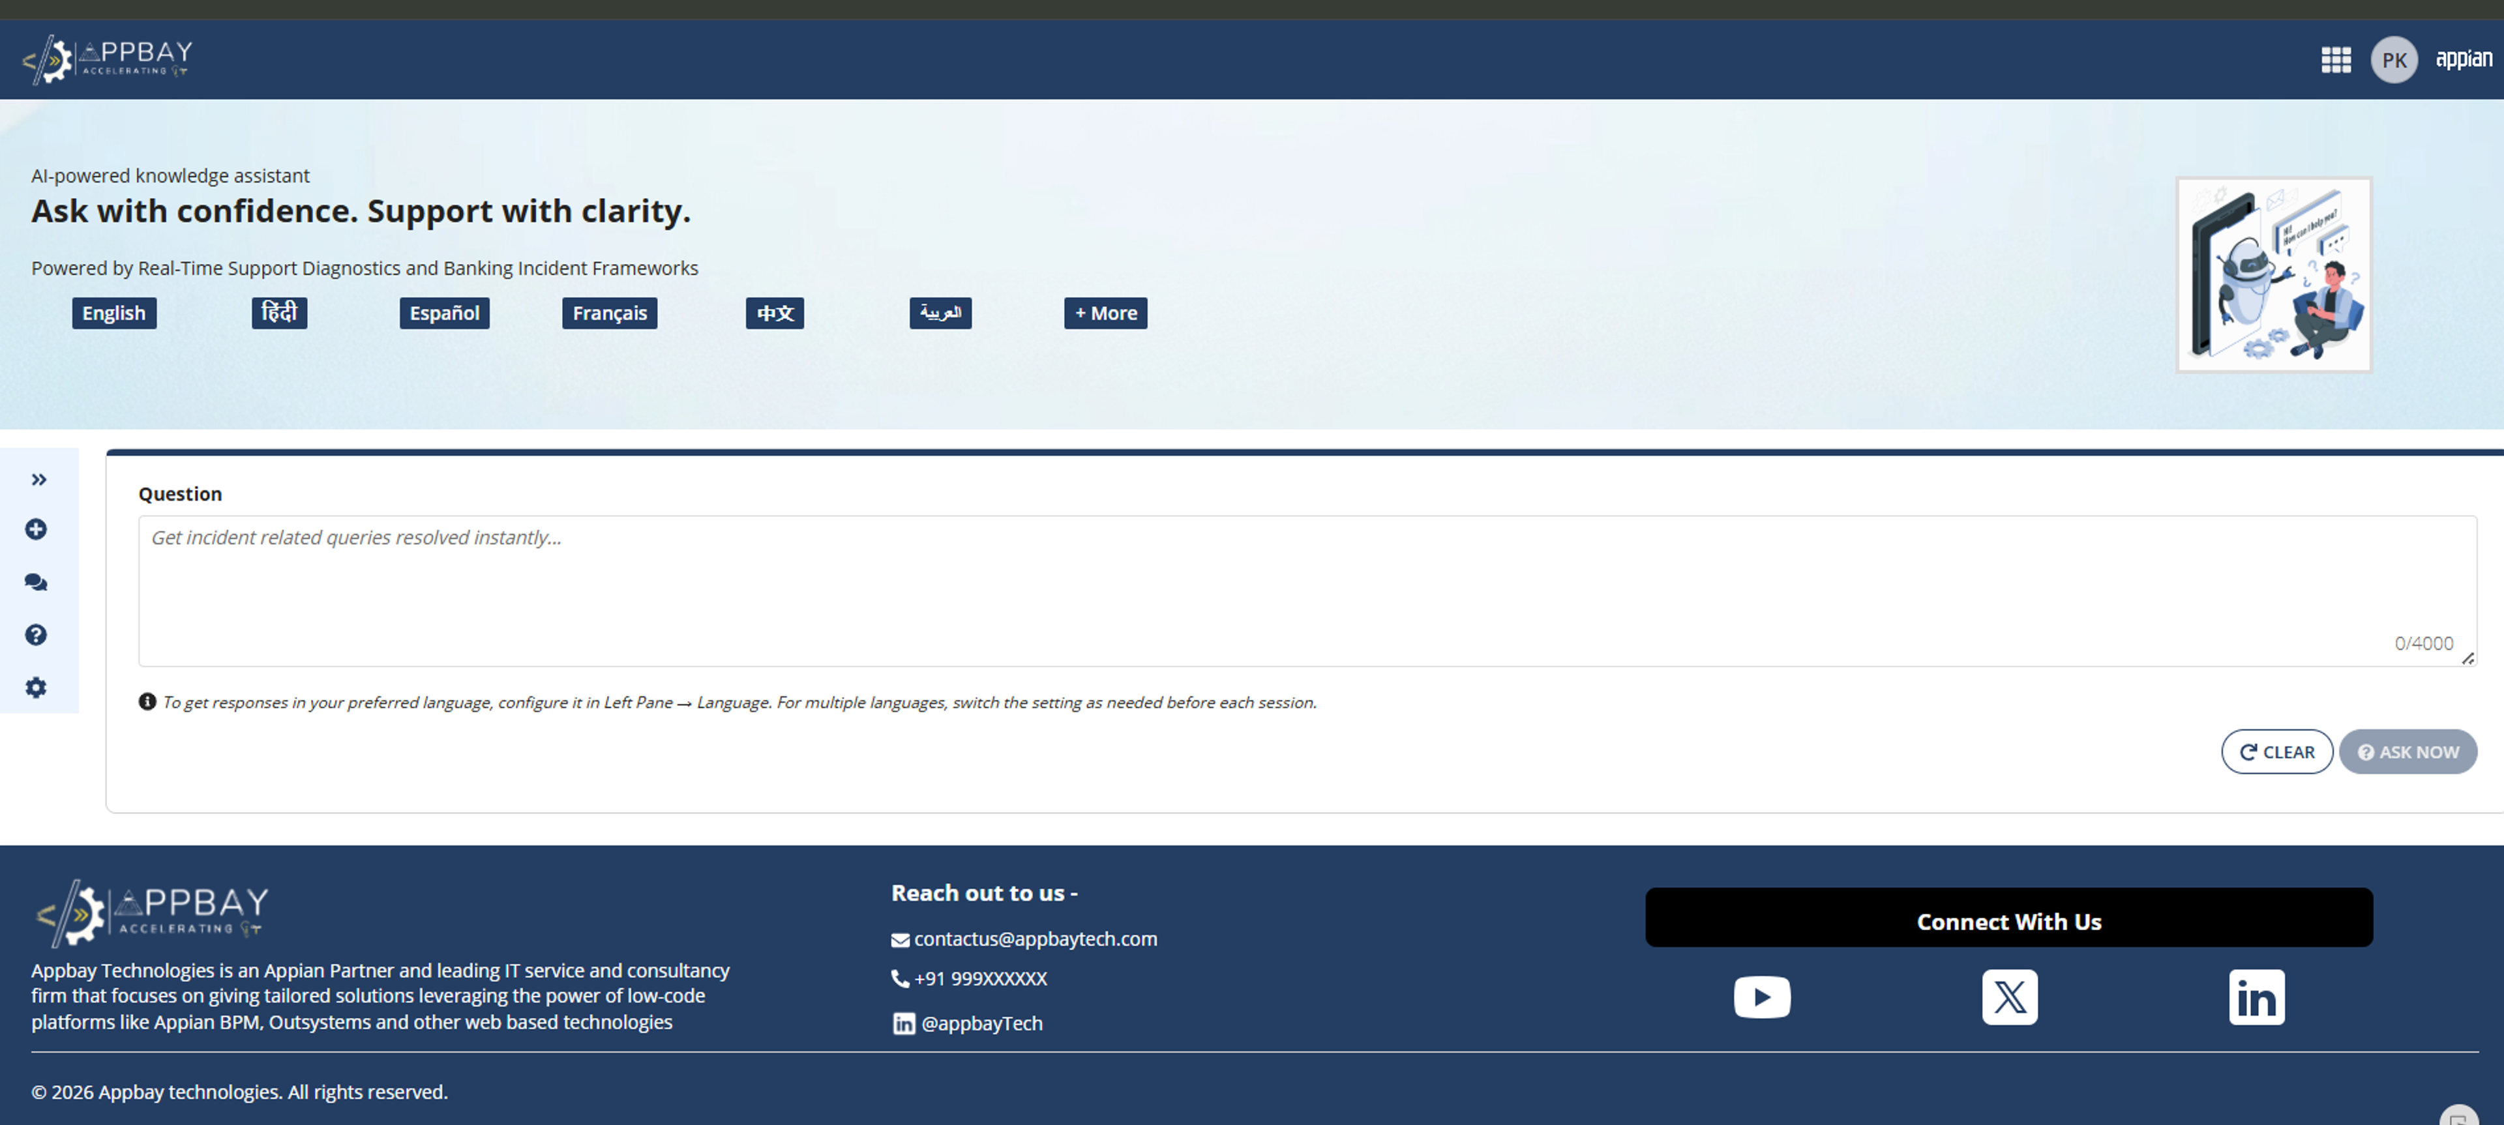Open the PK user profile avatar
The width and height of the screenshot is (2504, 1125).
2394,60
